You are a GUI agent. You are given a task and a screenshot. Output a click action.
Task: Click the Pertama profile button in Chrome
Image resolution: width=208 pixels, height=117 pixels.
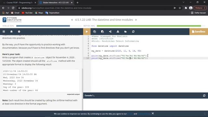click(200, 8)
